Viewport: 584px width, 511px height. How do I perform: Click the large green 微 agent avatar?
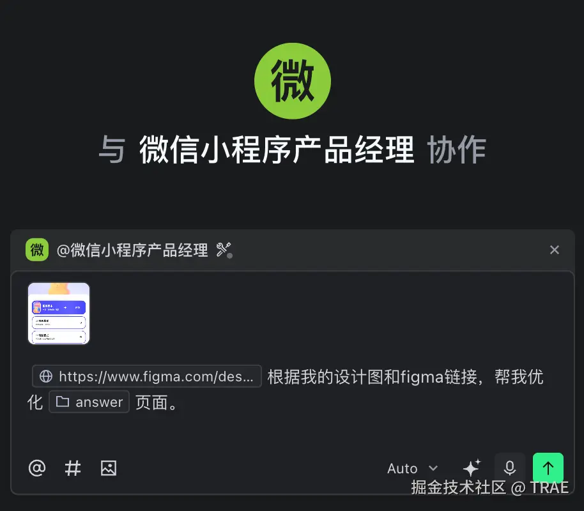click(293, 81)
